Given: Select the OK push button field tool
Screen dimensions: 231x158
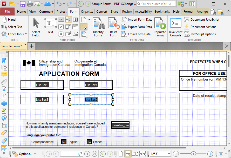Looking at the screenshot, I should click(x=61, y=20).
